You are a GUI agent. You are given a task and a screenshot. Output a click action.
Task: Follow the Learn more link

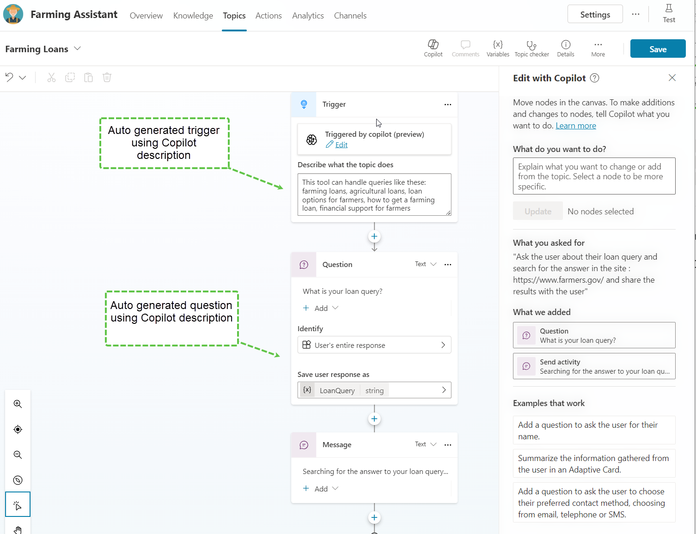click(x=575, y=126)
